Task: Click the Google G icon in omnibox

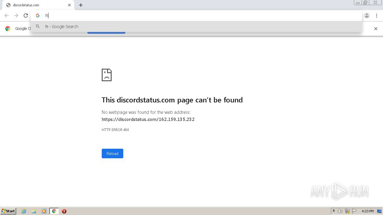Action: [x=38, y=16]
